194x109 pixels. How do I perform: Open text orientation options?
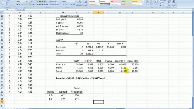(45, 1)
